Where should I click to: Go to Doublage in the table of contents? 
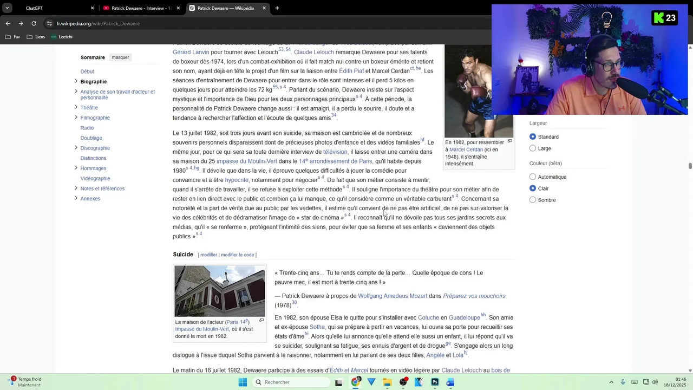pos(91,138)
